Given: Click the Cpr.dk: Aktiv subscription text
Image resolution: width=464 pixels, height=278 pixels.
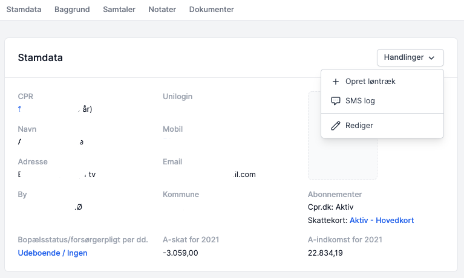Looking at the screenshot, I should (330, 207).
